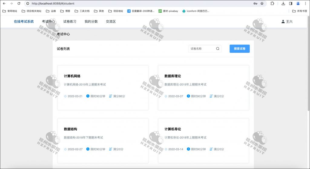Open the browser profile avatar

pyautogui.click(x=298, y=4)
